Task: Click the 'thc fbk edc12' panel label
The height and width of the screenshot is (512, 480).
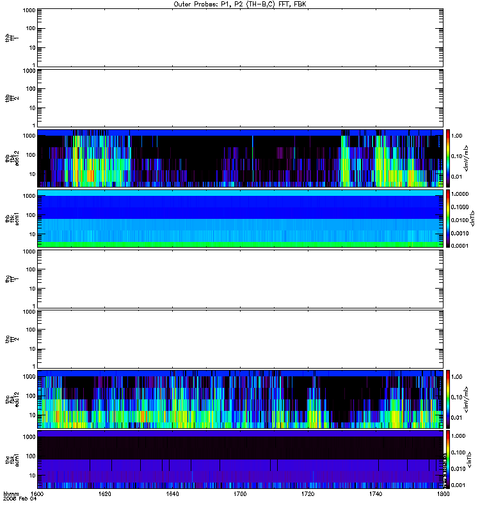Action: pos(12,399)
